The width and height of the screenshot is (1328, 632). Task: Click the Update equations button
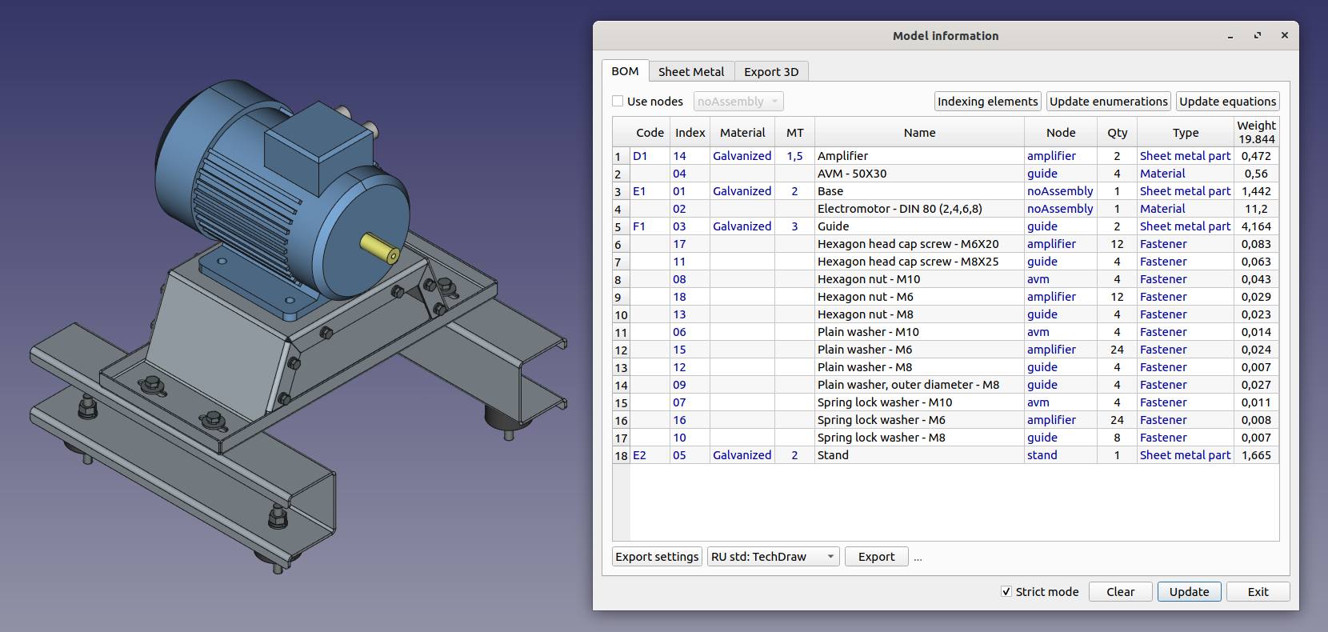click(x=1227, y=102)
